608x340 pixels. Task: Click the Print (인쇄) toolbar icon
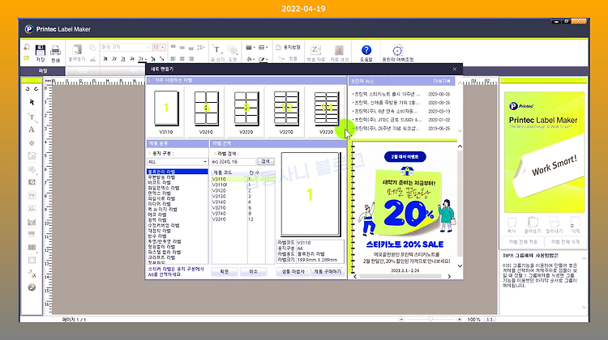coord(55,53)
